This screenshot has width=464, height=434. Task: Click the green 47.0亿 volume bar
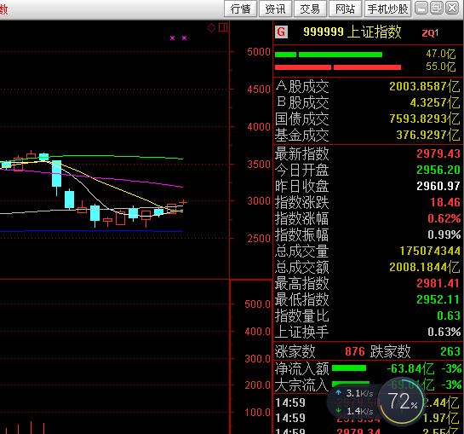point(329,55)
